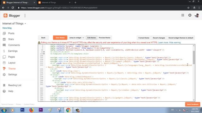Click the browser extension icon
This screenshot has height=113, width=202.
(x=194, y=8)
